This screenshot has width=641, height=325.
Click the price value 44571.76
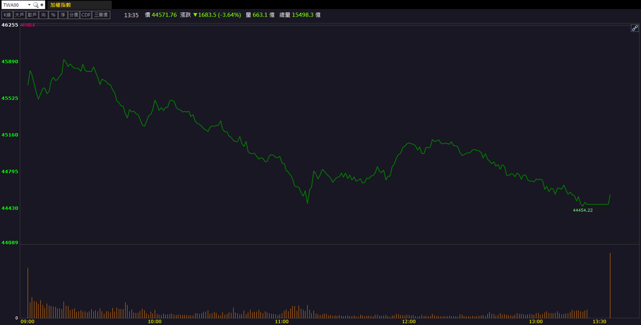click(164, 15)
